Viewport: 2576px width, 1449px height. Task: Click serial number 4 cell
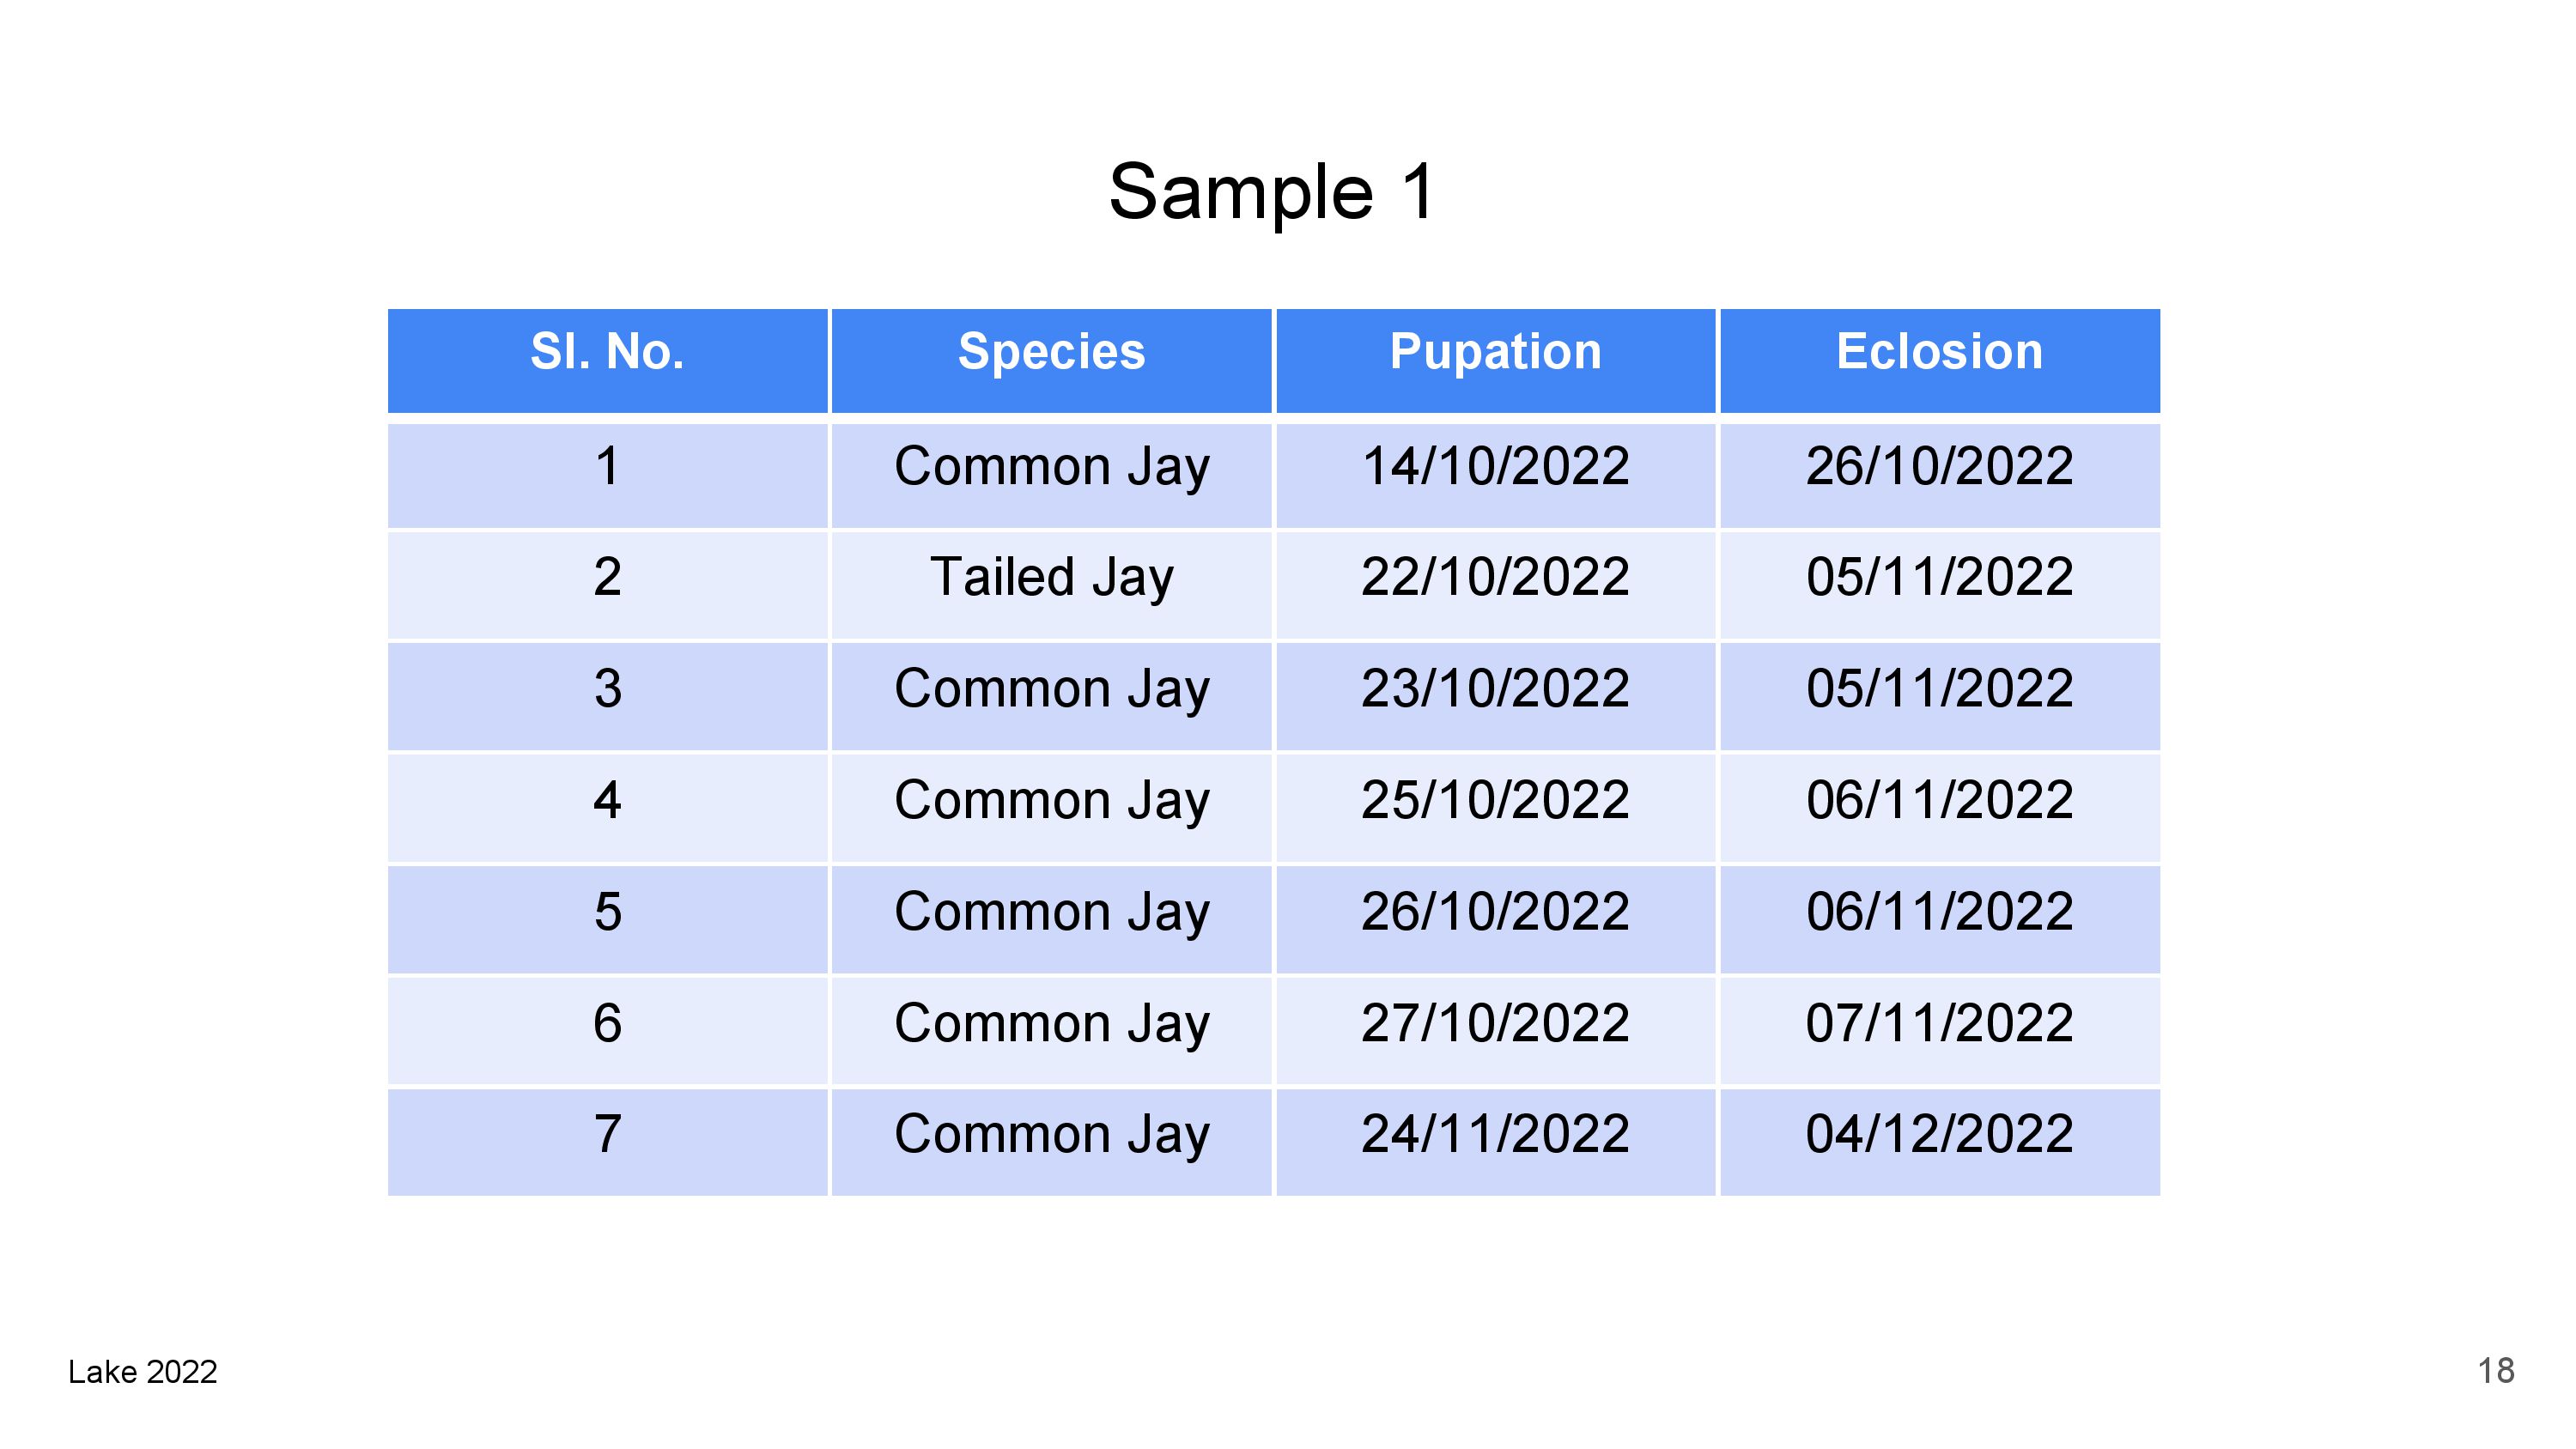pyautogui.click(x=607, y=800)
